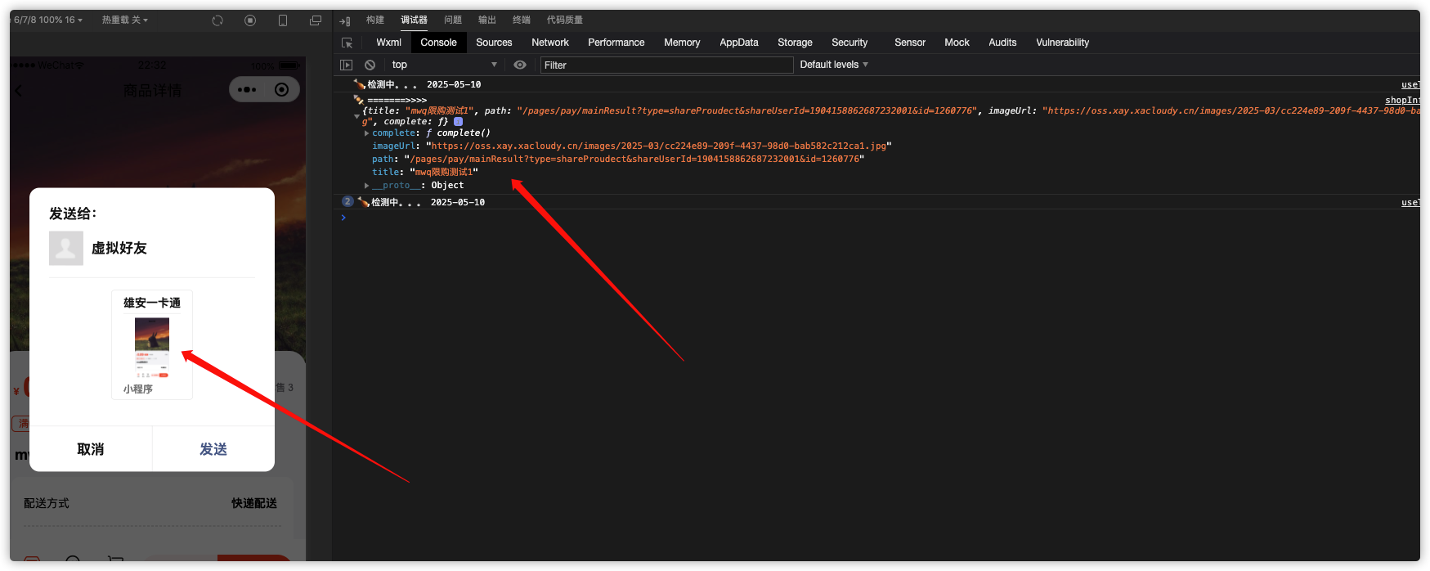Click the detach simulator window icon
The width and height of the screenshot is (1430, 571).
tap(316, 20)
